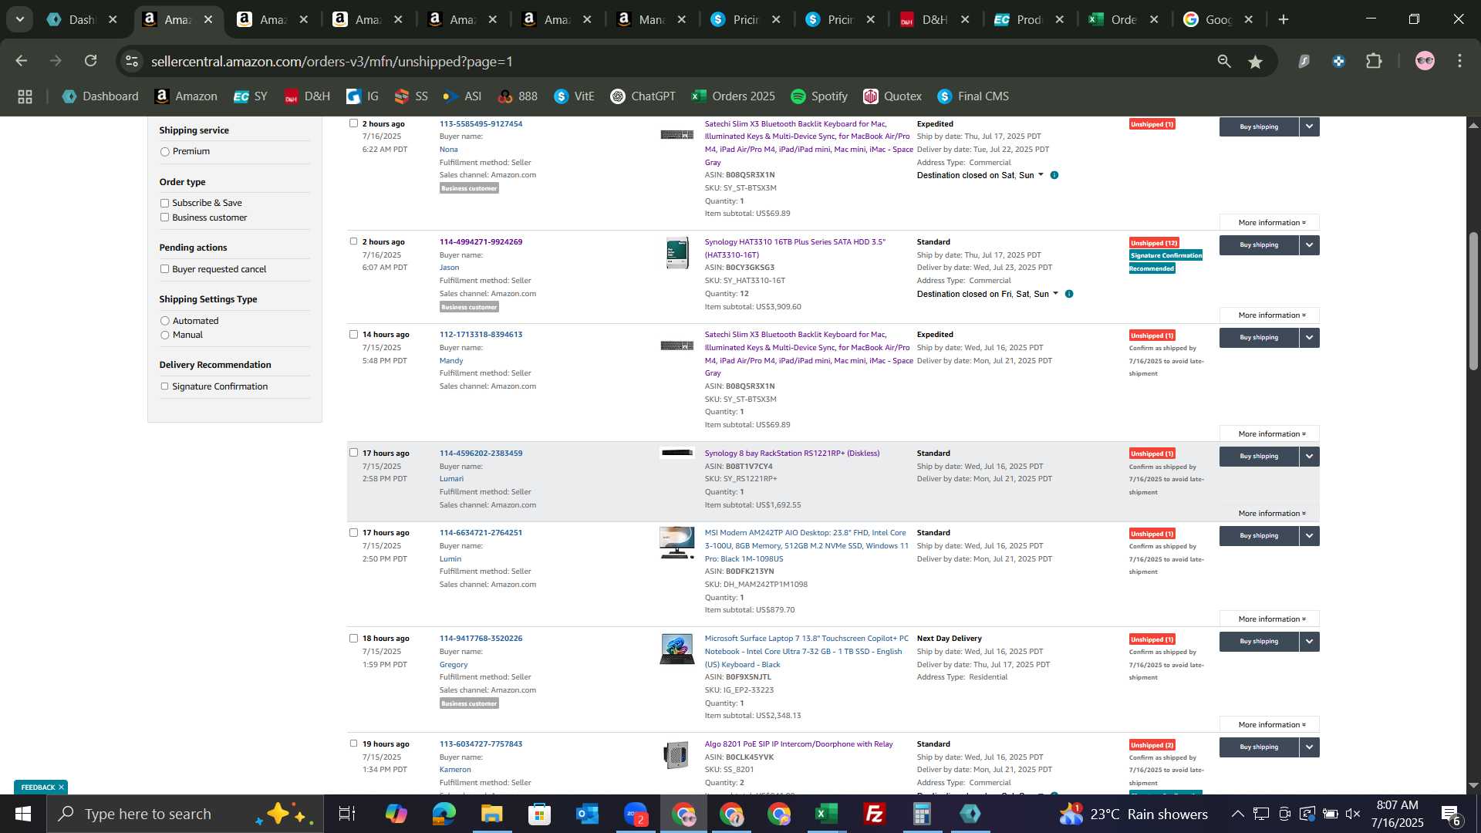Select the Manual shipping settings radio
Screen dimensions: 1481x833
pos(164,335)
